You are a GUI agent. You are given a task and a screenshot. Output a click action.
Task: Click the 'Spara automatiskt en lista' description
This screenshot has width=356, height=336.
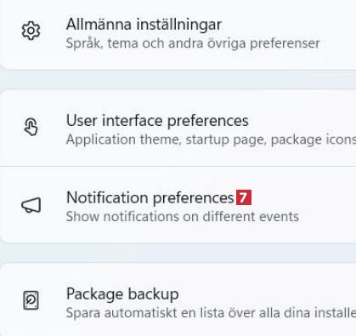(211, 313)
